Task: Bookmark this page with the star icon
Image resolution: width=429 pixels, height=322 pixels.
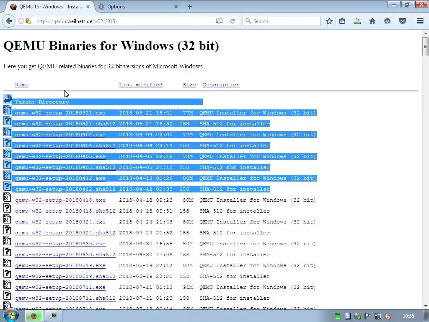Action: [x=329, y=21]
